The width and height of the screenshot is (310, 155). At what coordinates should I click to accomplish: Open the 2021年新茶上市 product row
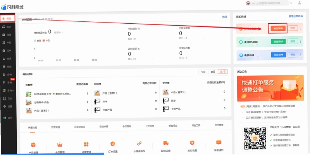[x=57, y=94]
